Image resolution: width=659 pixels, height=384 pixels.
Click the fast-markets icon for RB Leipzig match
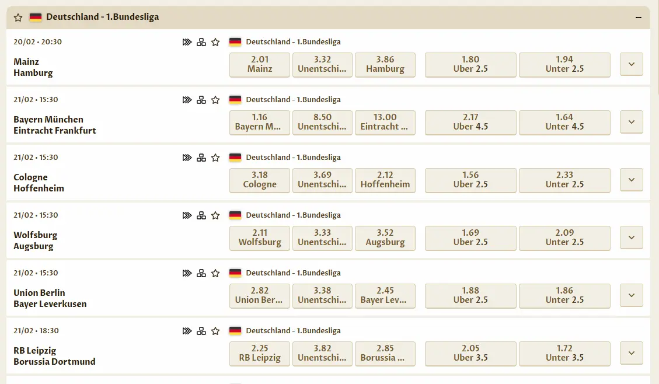[187, 330]
